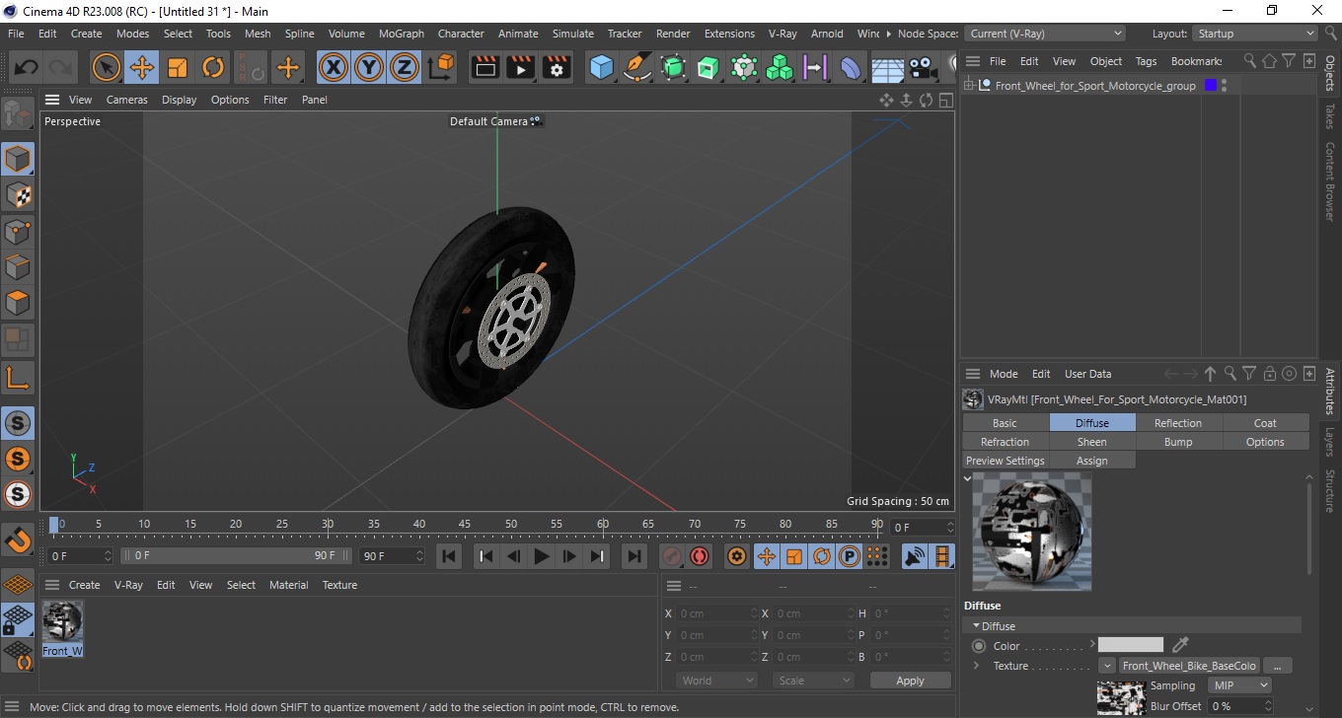Screen dimensions: 1342x718
Task: Toggle the X axis lock
Action: pyautogui.click(x=334, y=68)
